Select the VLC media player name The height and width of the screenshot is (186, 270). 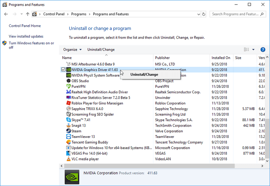85,159
